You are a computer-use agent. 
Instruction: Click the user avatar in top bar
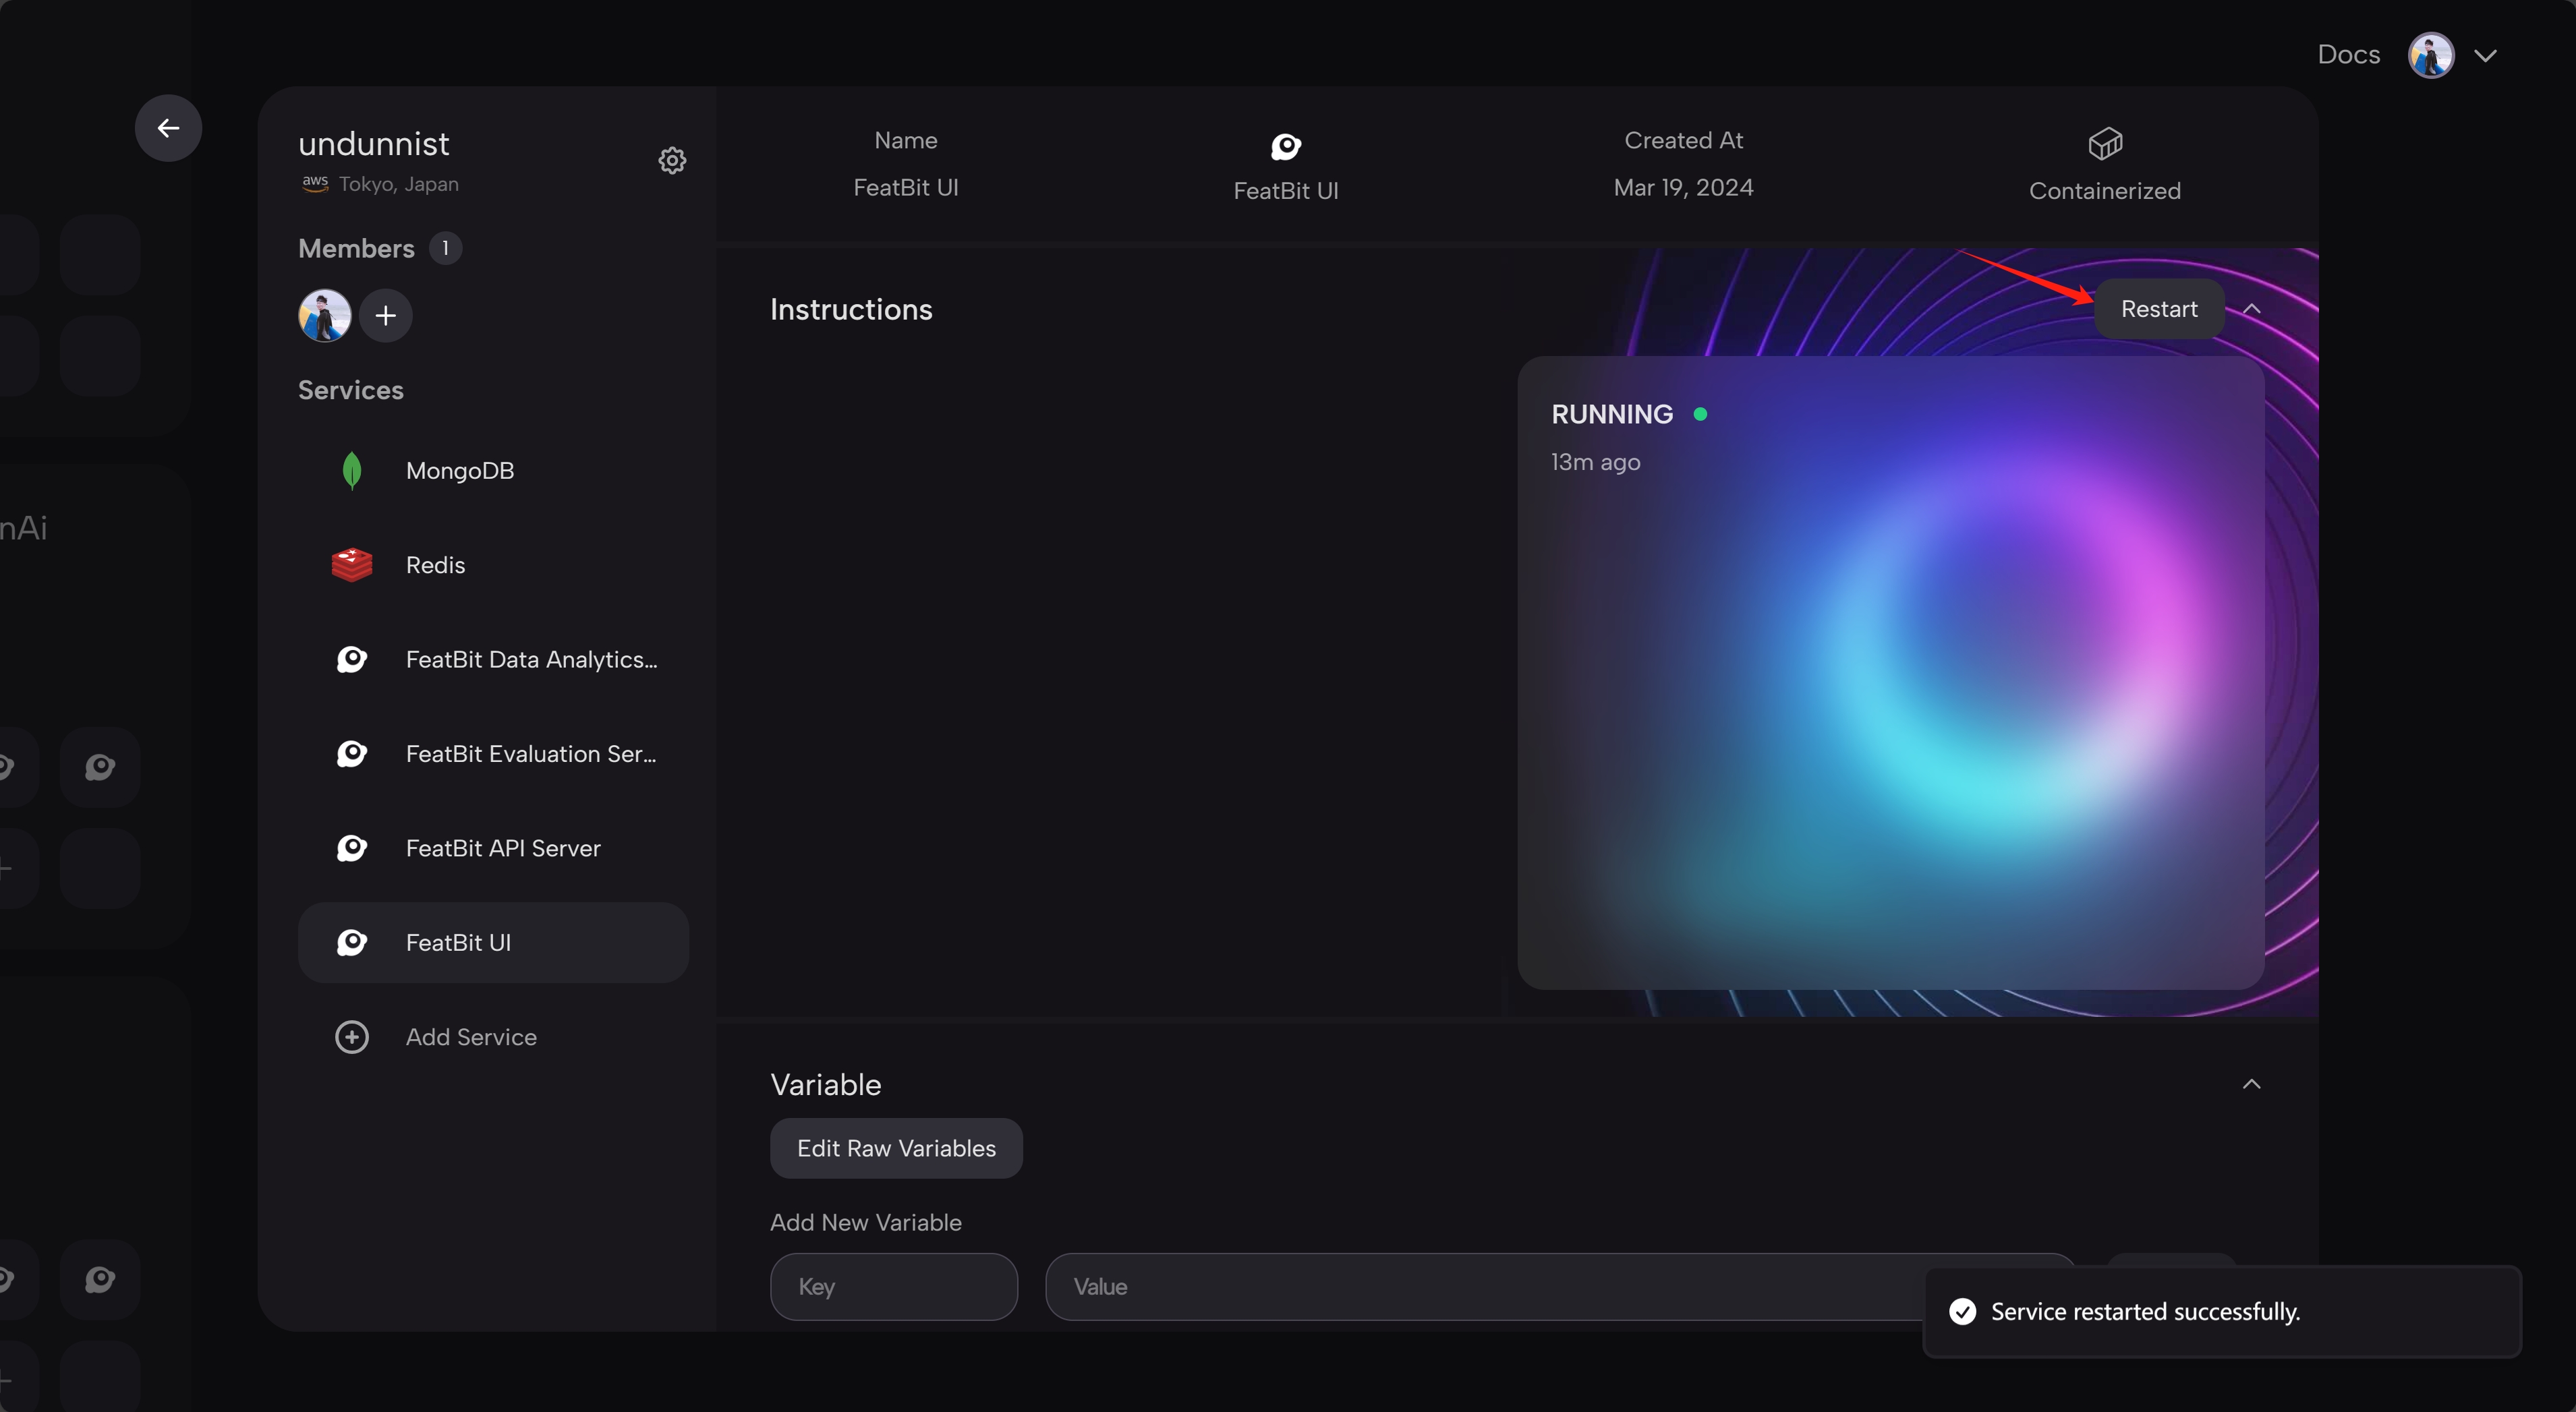[x=2431, y=54]
